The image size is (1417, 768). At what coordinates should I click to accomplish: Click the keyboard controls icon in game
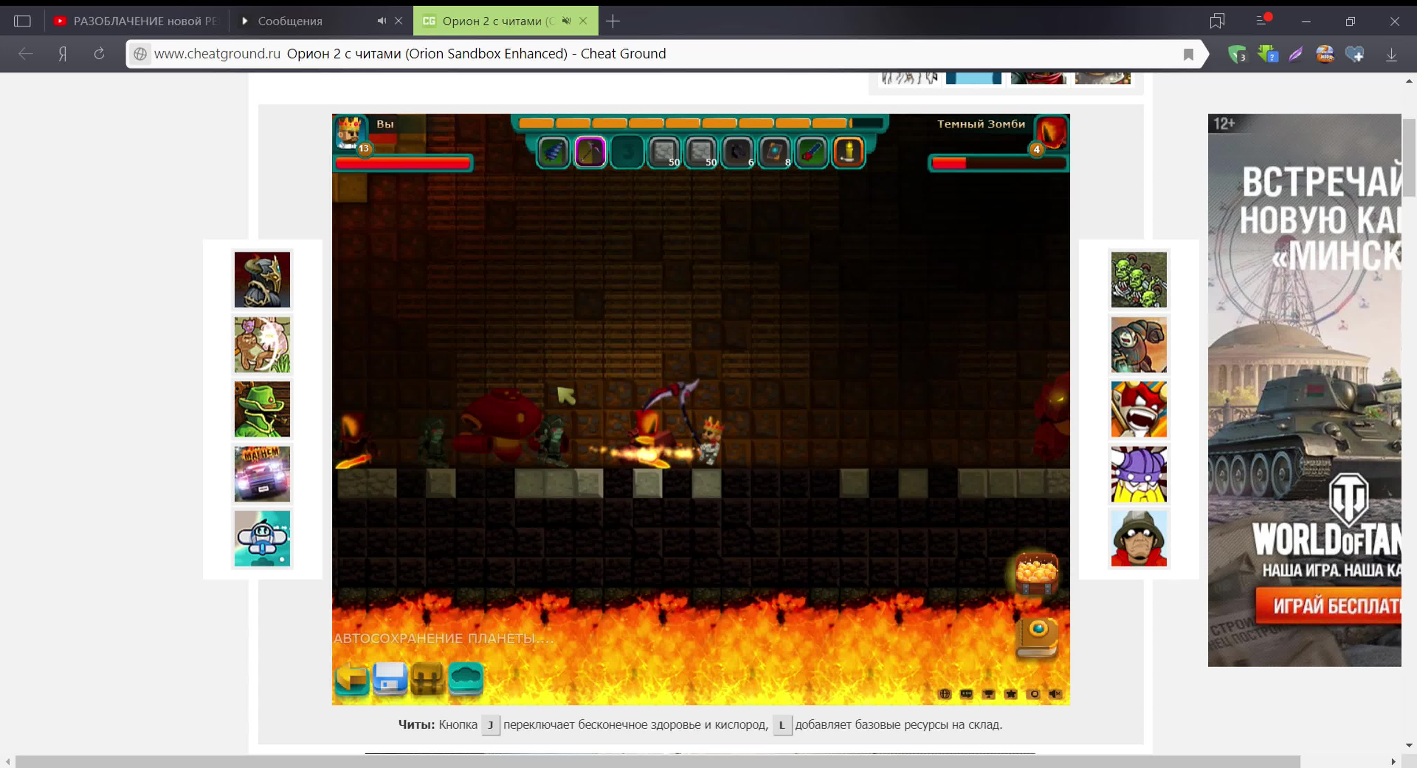pos(967,694)
